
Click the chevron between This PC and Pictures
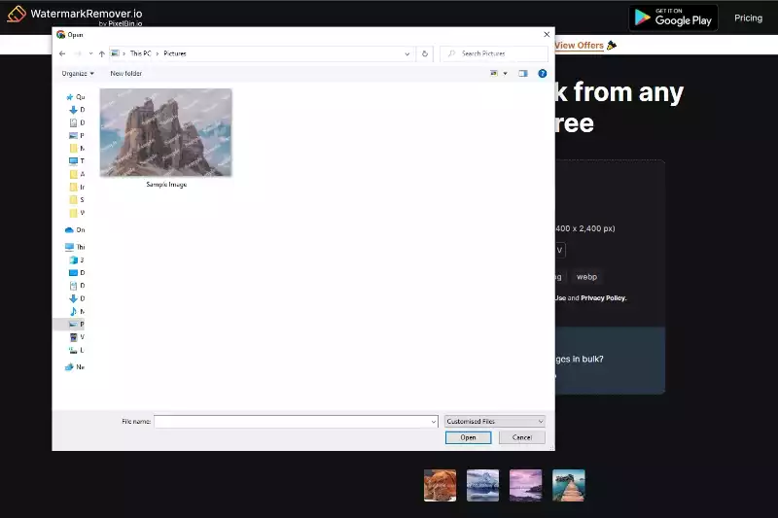(158, 53)
